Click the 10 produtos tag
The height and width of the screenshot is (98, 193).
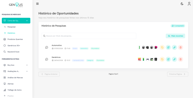pos(100,60)
